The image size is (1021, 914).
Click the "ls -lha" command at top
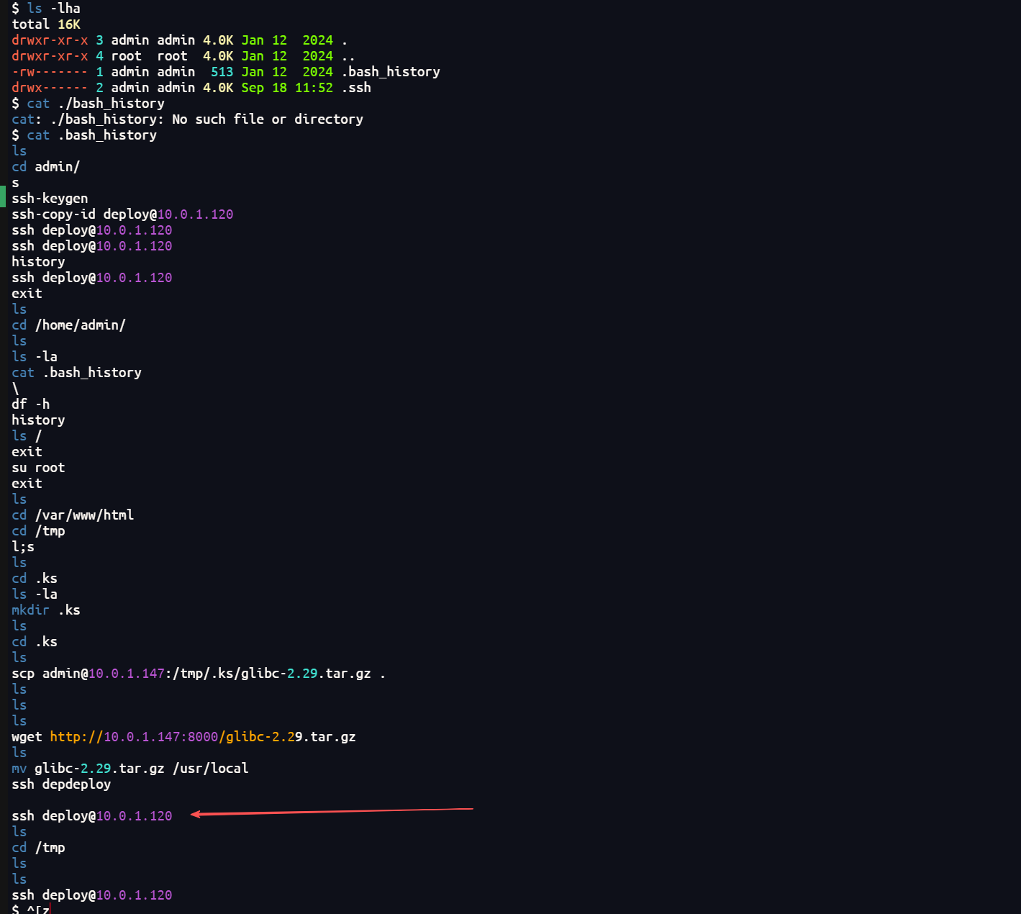[x=54, y=9]
